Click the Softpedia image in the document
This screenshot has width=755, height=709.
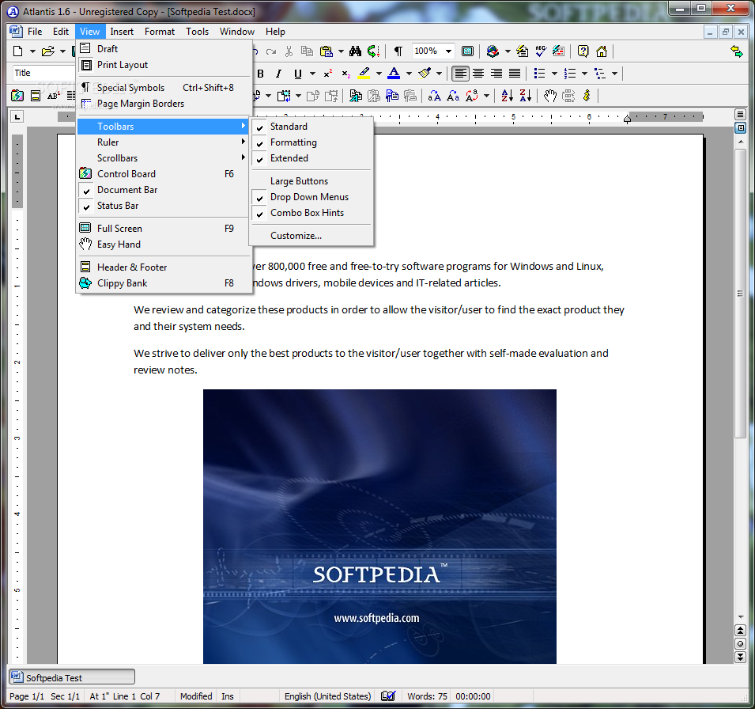pos(379,526)
